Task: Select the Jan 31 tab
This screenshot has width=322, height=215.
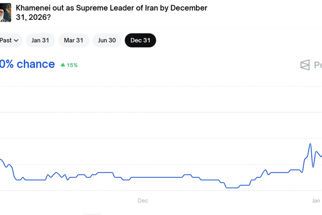Action: coord(41,40)
